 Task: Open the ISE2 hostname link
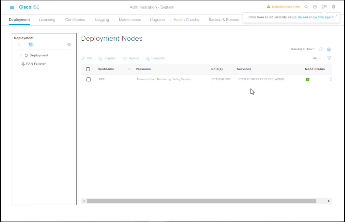point(102,79)
